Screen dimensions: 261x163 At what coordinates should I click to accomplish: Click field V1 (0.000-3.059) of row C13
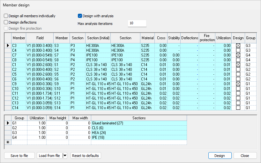(40, 103)
